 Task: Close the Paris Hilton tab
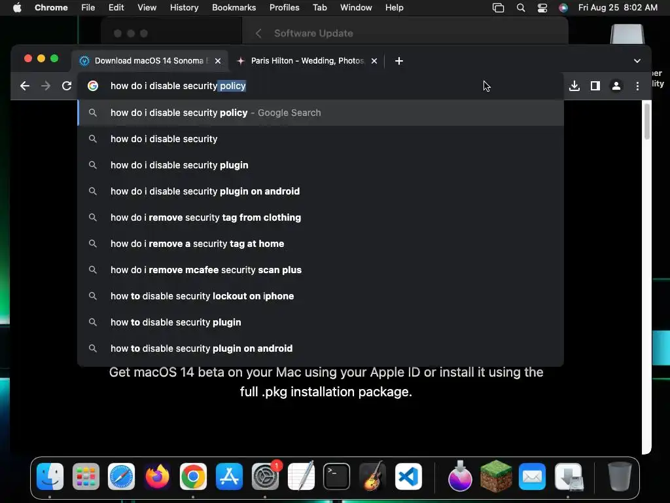[x=374, y=61]
